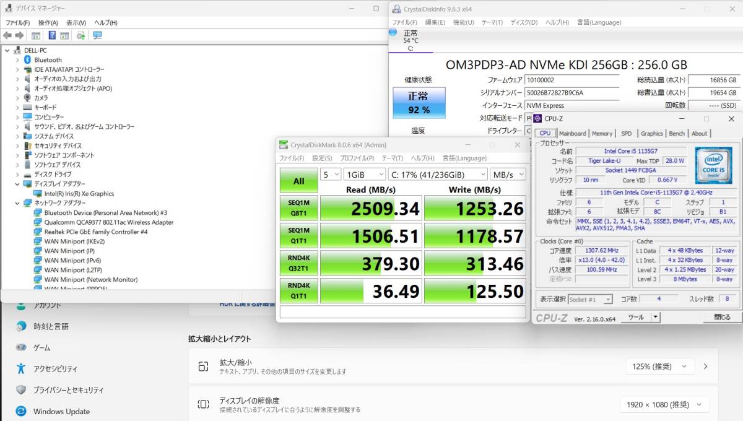
Task: Click the ツール button in CPU-Z
Action: (x=636, y=317)
